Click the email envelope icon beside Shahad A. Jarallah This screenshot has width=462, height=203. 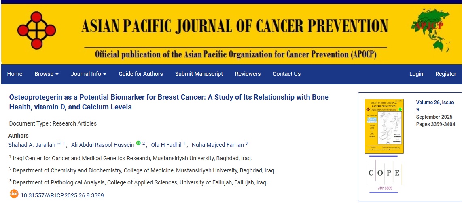pos(59,144)
